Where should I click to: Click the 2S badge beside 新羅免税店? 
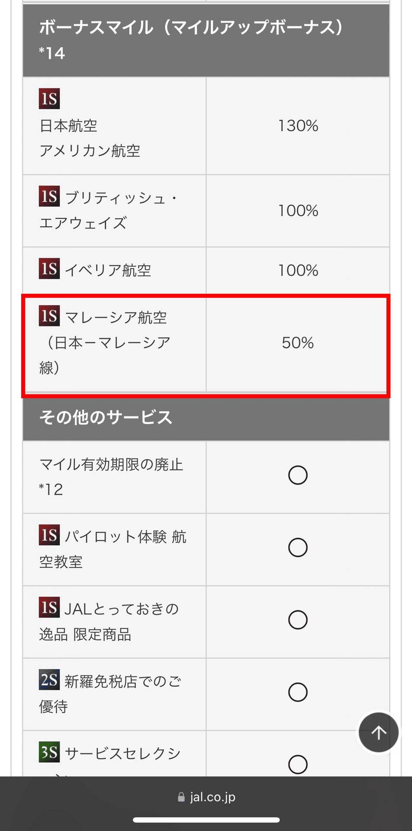pos(49,680)
